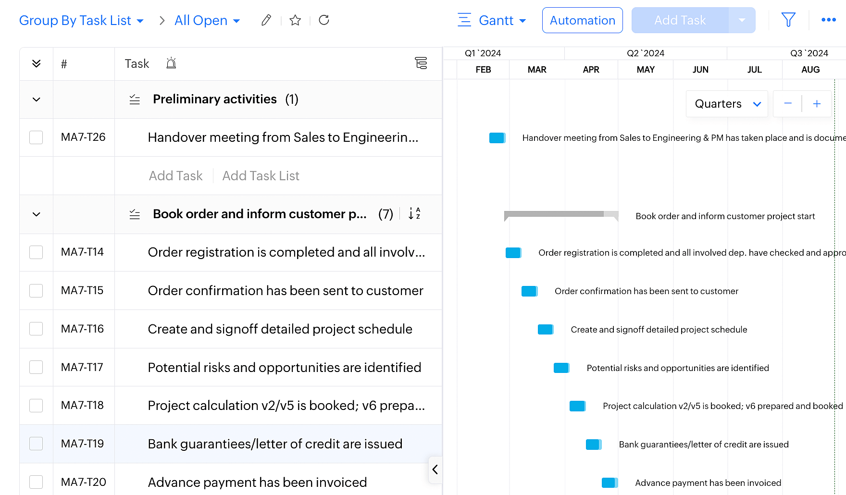Click the reminder bell icon in Task header

click(171, 63)
